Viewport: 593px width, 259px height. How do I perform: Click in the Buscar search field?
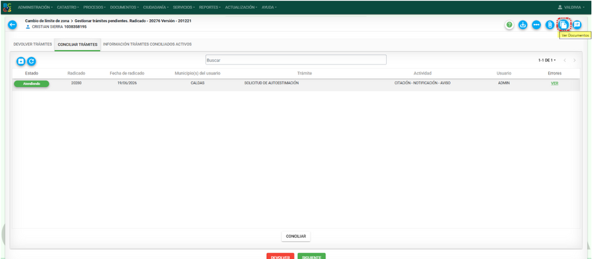296,60
